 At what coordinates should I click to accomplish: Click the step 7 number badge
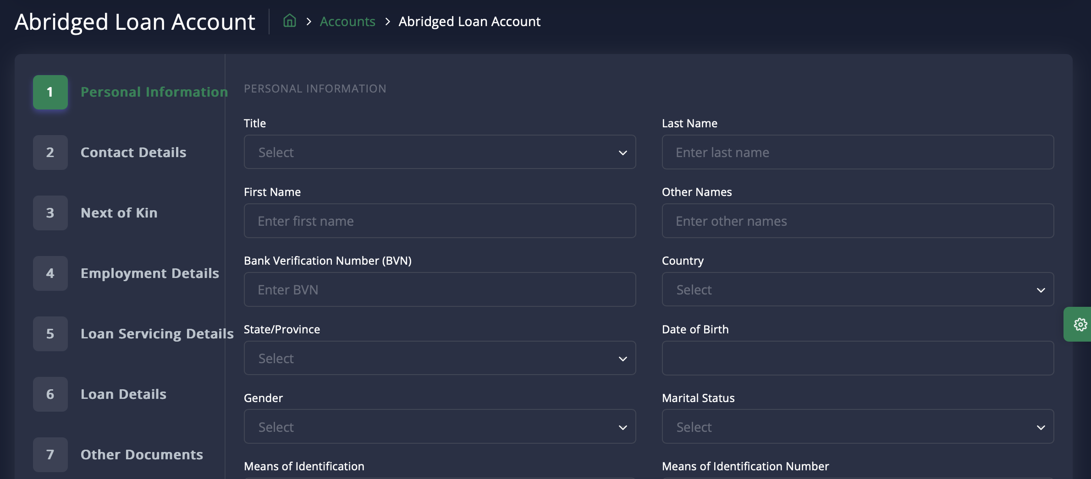coord(50,455)
